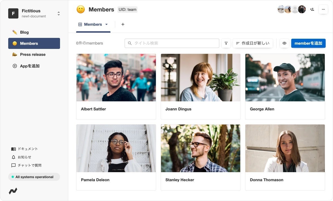The width and height of the screenshot is (333, 201).
Task: Open Press release app in sidebar
Action: (x=33, y=55)
